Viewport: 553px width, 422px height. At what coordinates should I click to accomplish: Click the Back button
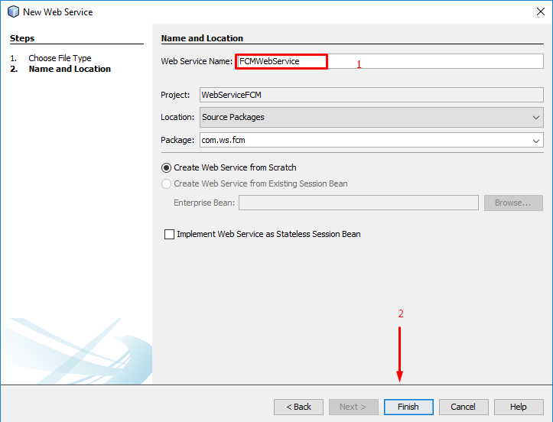(298, 407)
